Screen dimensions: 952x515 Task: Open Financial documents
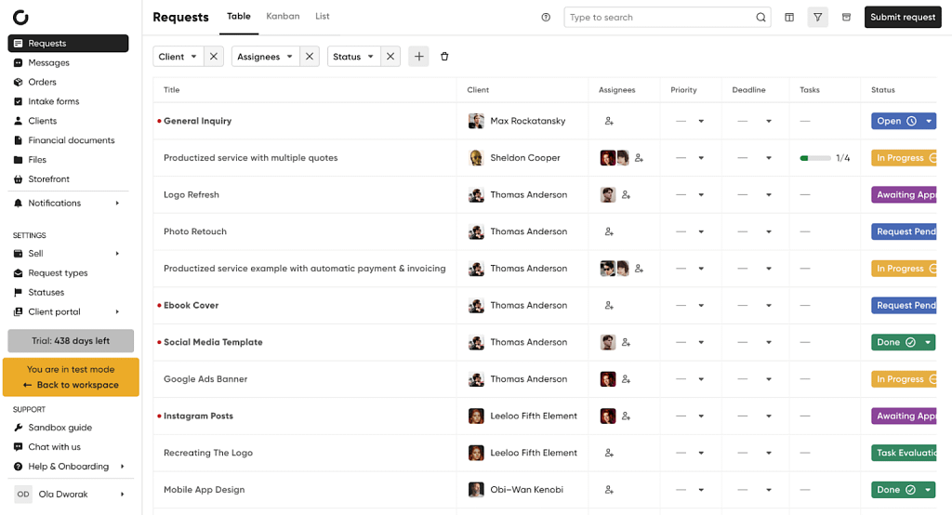(71, 140)
